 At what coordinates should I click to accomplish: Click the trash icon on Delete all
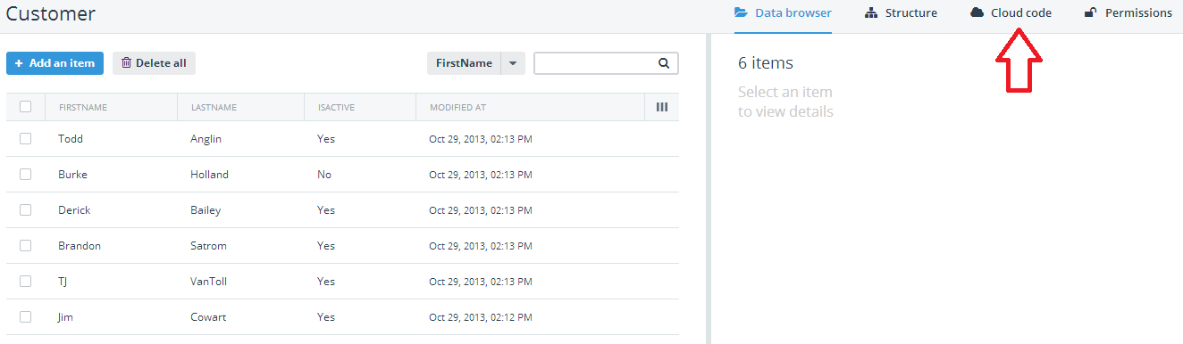126,62
